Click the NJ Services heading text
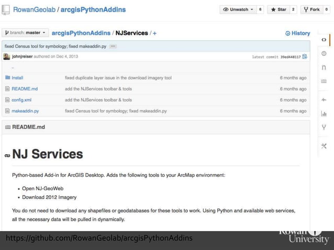 click(48, 154)
